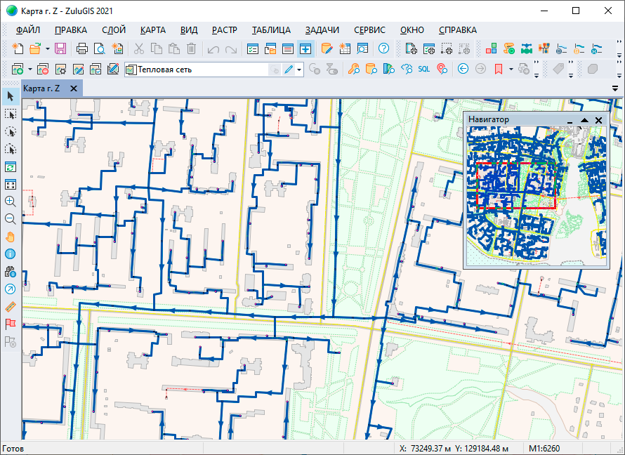Click the Help question mark icon
Viewport: 625px width, 455px height.
point(383,48)
